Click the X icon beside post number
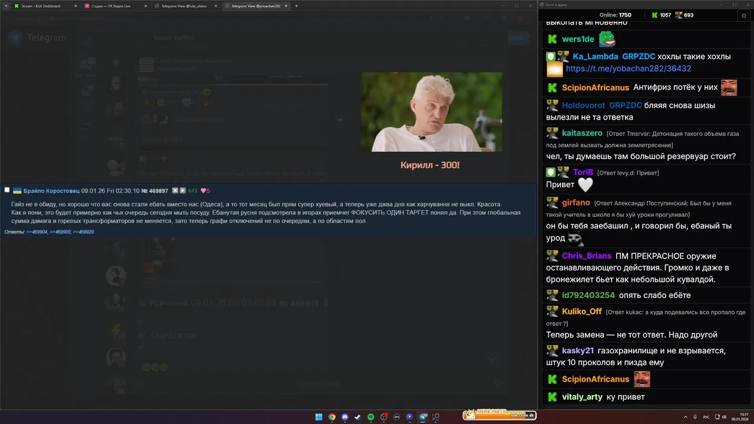The height and width of the screenshot is (424, 754). [175, 191]
